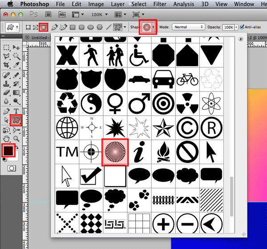The height and width of the screenshot is (249, 267).
Task: Select the Clone Stamp tool
Action: (6, 84)
